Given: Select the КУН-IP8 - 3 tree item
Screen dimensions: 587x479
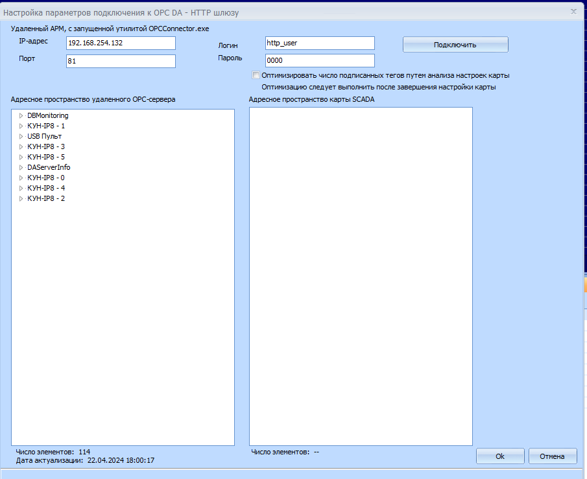Looking at the screenshot, I should pyautogui.click(x=45, y=146).
